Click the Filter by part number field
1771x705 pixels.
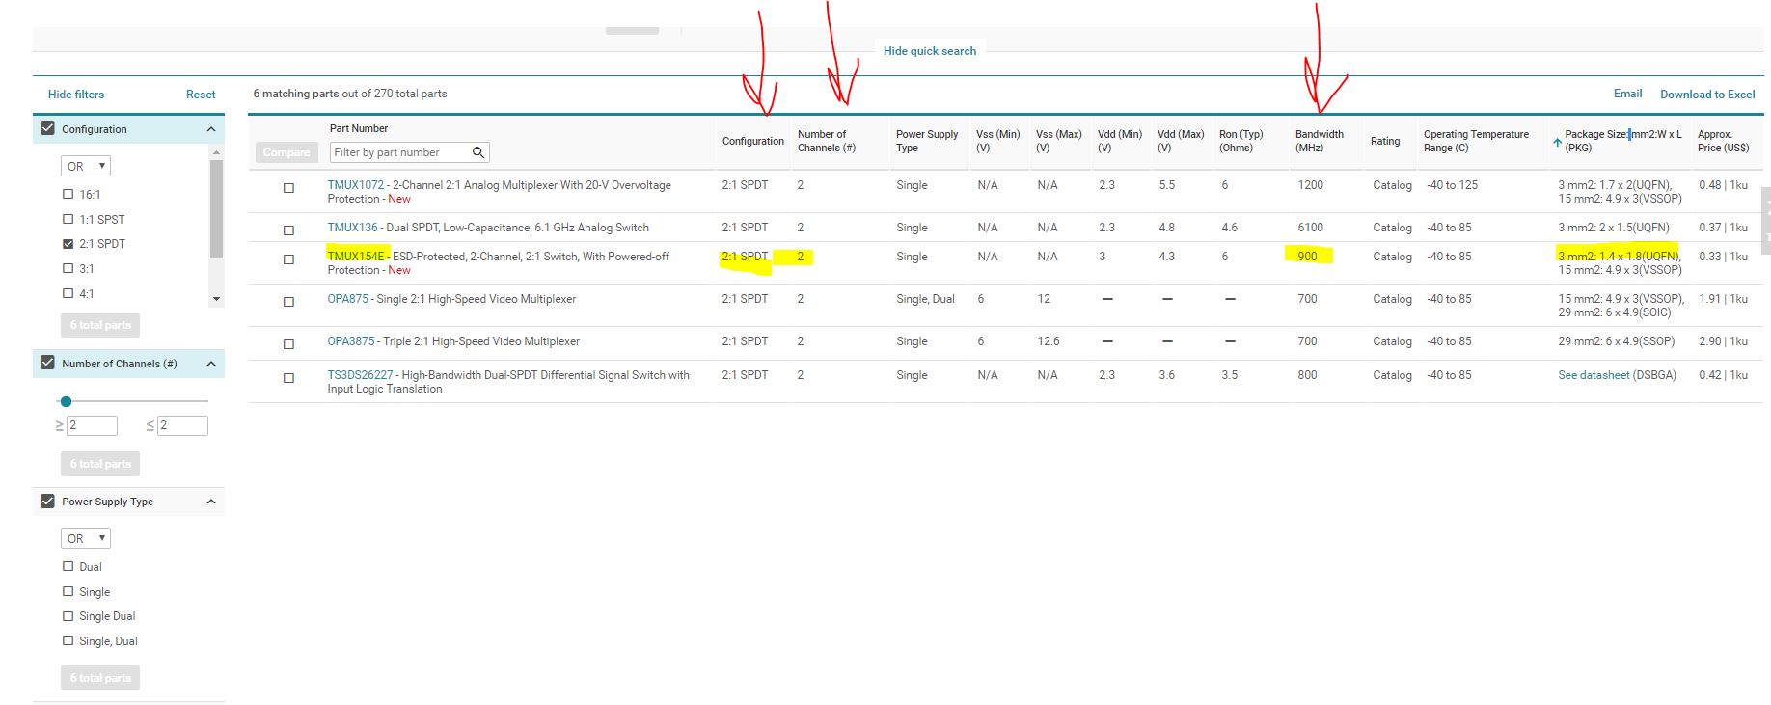click(400, 152)
